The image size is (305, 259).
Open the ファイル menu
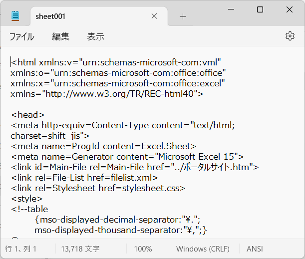tap(22, 36)
